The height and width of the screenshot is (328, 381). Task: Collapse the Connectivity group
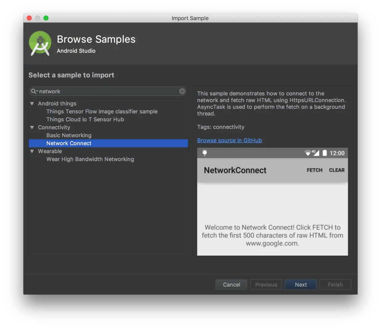click(x=32, y=127)
